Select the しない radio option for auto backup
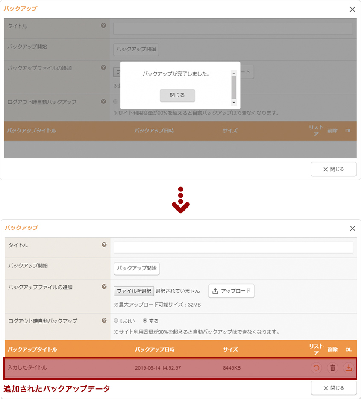 (116, 321)
